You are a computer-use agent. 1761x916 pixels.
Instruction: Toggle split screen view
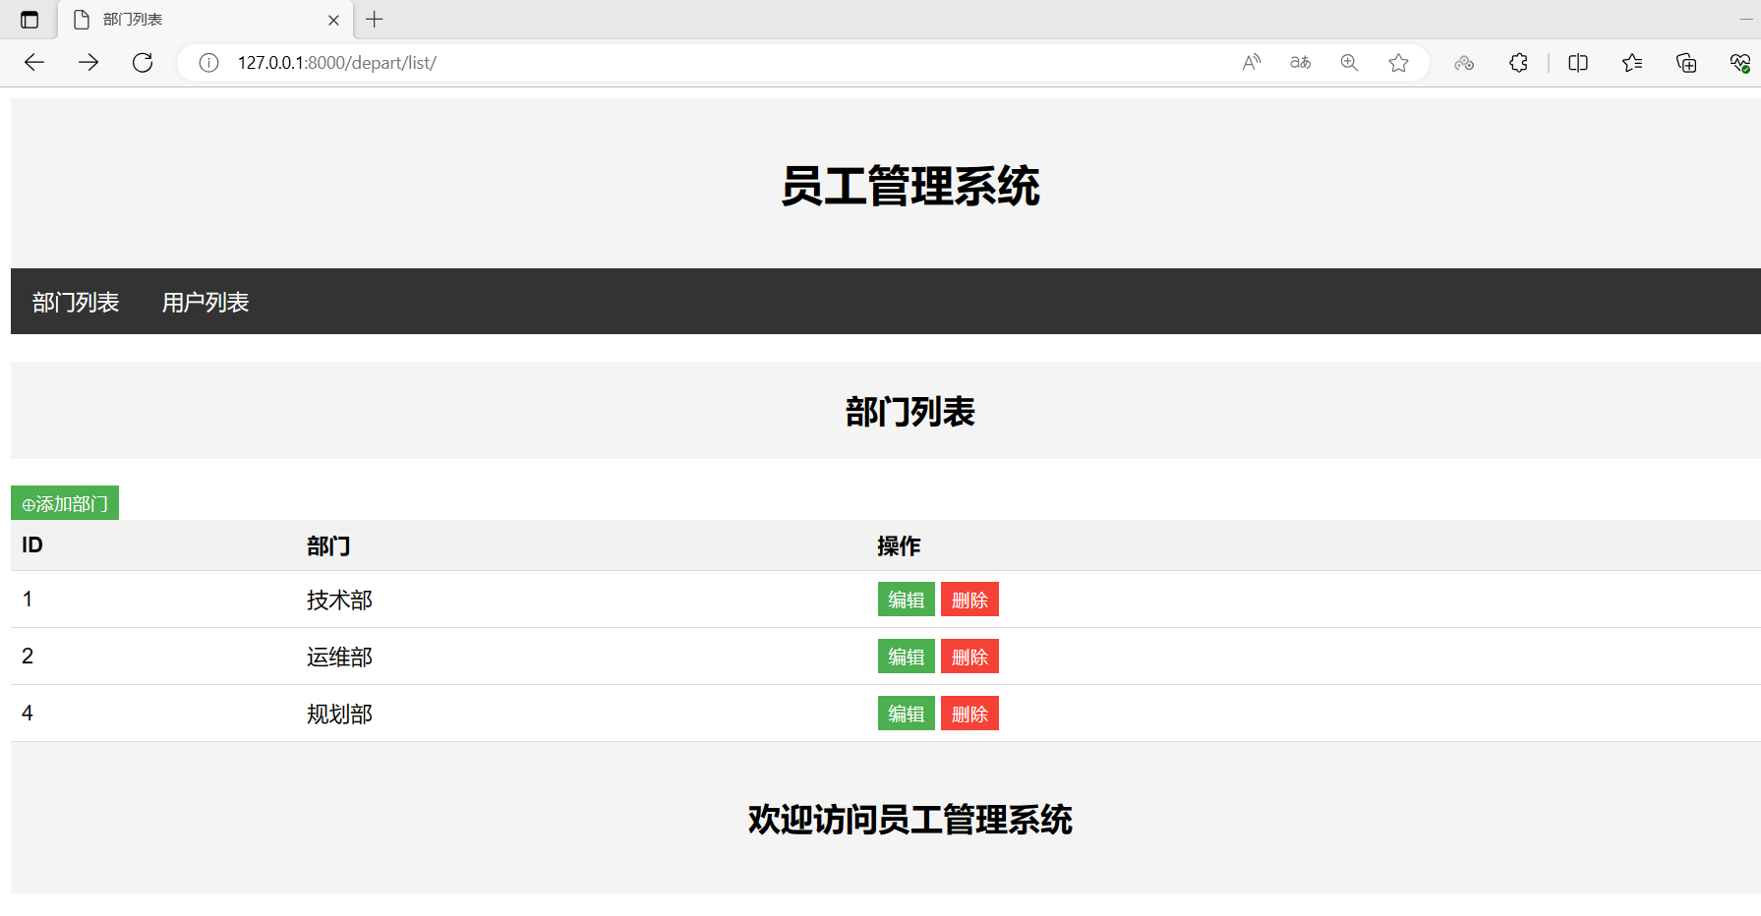point(1578,63)
